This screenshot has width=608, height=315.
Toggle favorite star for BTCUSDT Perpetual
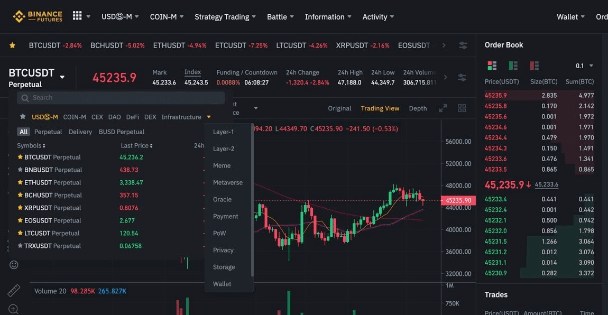click(x=20, y=157)
